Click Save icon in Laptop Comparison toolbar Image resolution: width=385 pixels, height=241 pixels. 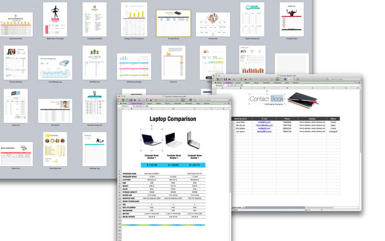(x=131, y=100)
